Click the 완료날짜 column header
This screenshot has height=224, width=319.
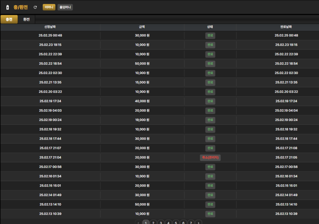tap(286, 27)
